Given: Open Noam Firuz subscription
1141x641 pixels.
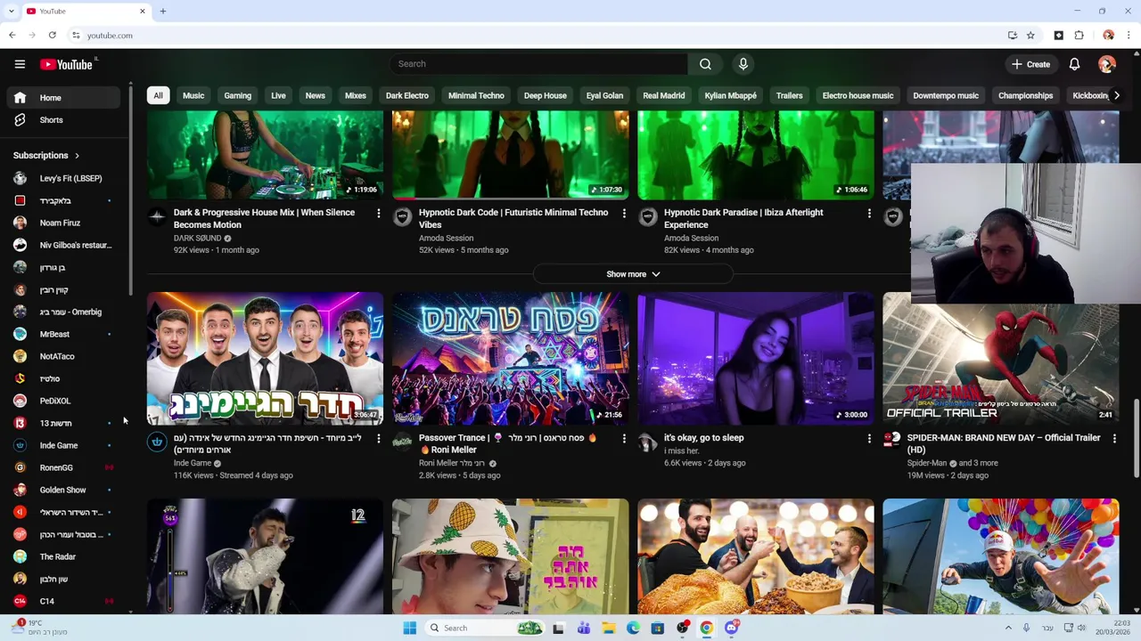Looking at the screenshot, I should point(62,223).
